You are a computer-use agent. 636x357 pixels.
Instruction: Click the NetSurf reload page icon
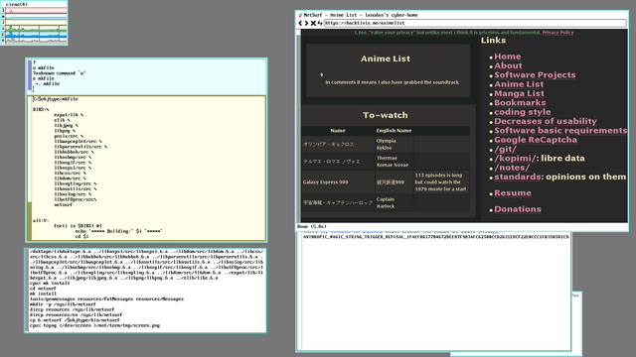(x=320, y=23)
